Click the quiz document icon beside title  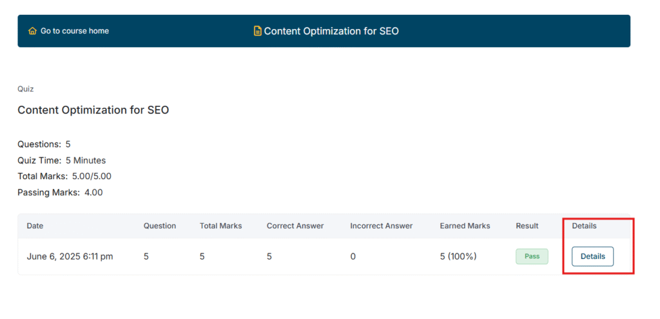[x=258, y=31]
